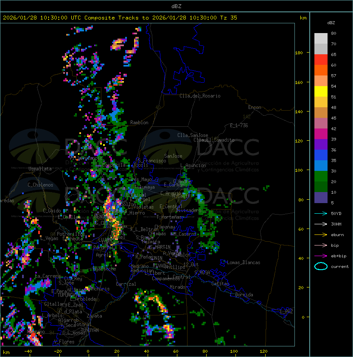Click the 'E_1-736' map label
Screen dimensions: 353x357
point(239,126)
